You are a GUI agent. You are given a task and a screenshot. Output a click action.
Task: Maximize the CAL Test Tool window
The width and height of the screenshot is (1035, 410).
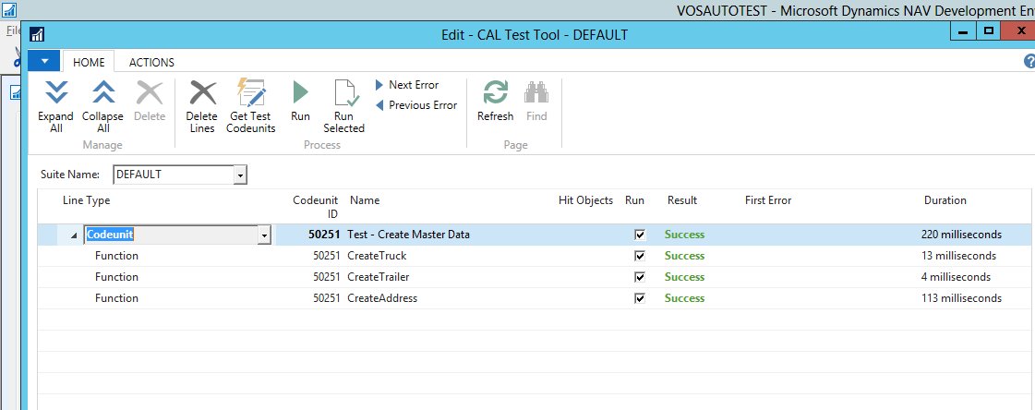point(988,31)
